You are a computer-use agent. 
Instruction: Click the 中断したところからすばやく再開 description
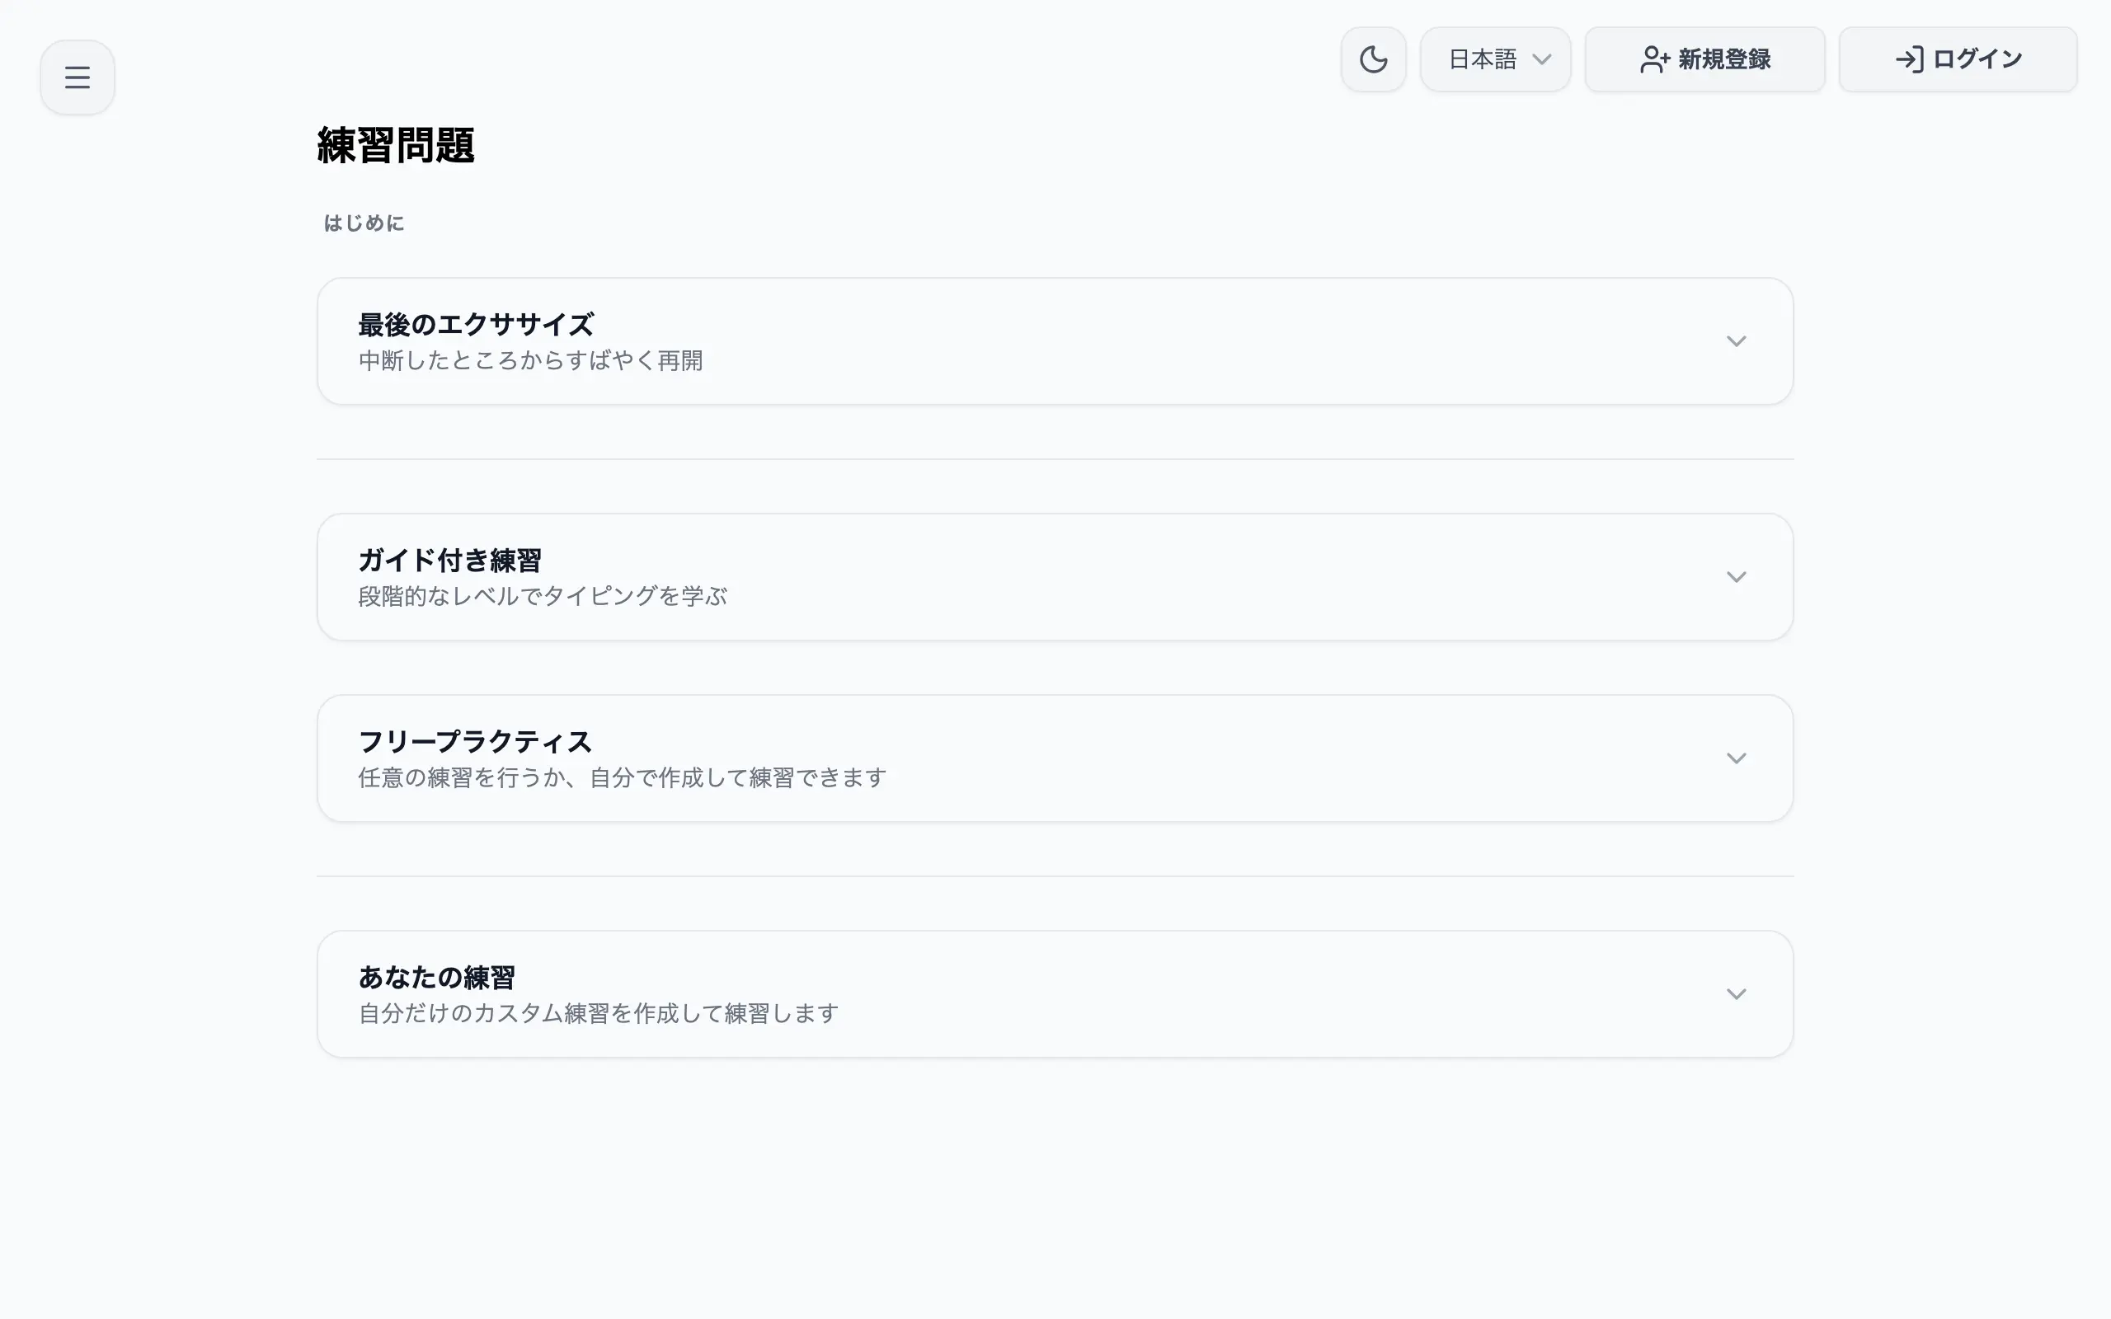530,360
